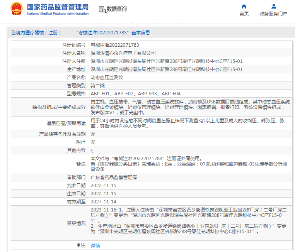This screenshot has height=252, width=295.
Task: Click the 政务服务门户 user icon
Action: tap(274, 7)
